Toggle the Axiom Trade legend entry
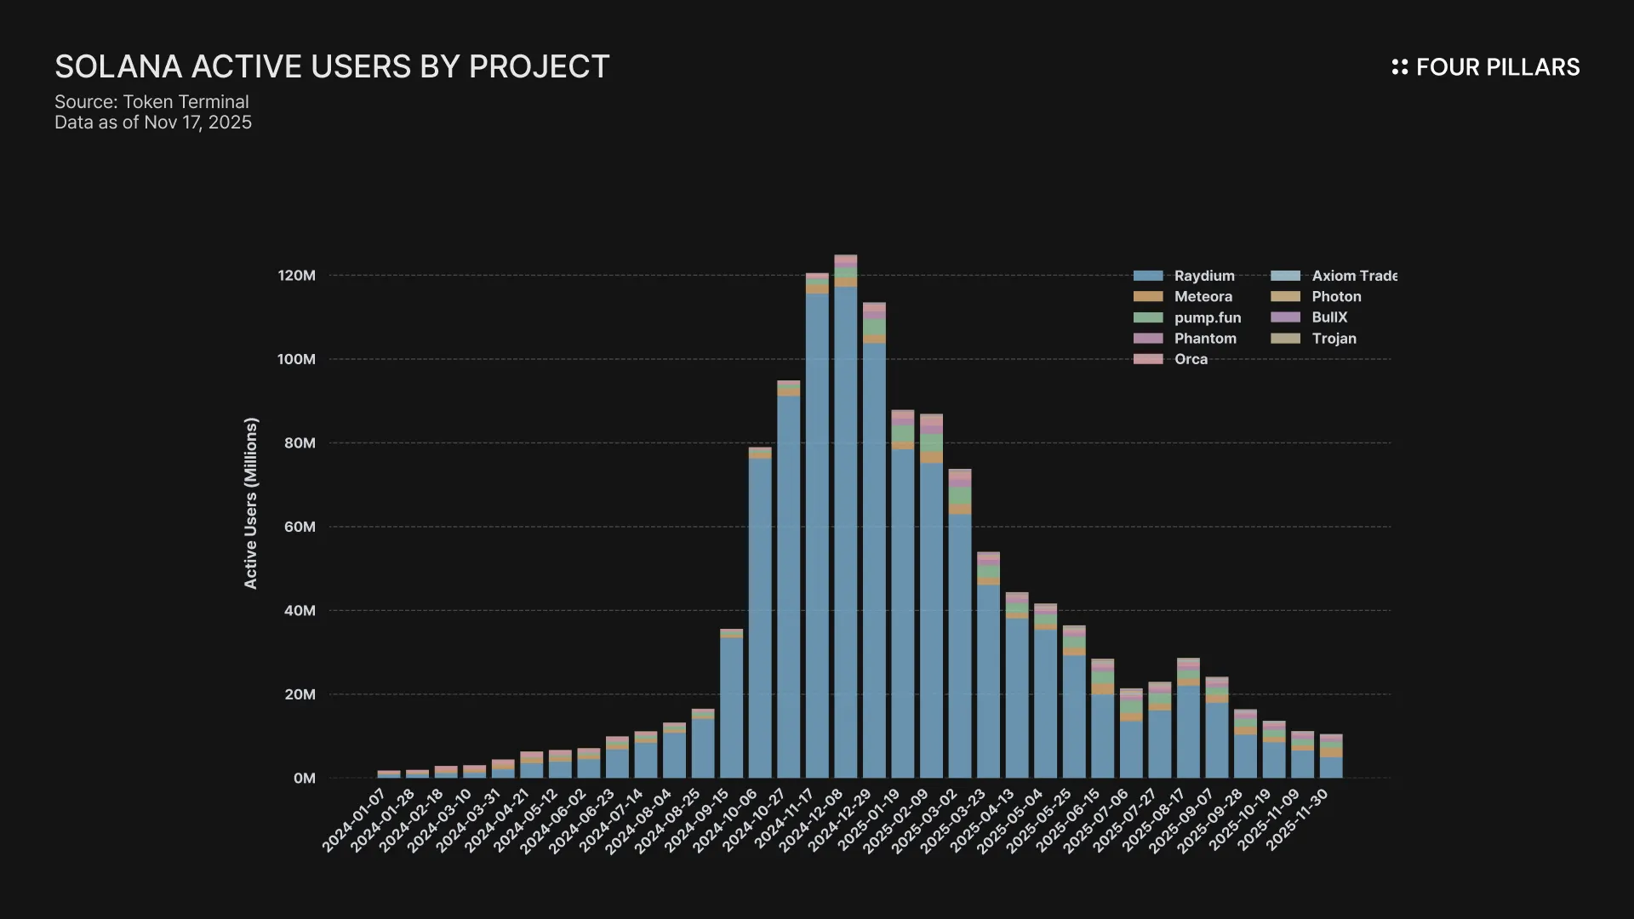This screenshot has width=1634, height=919. point(1353,276)
